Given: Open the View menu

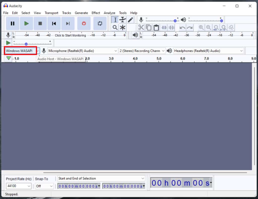Looking at the screenshot, I should 37,13.
